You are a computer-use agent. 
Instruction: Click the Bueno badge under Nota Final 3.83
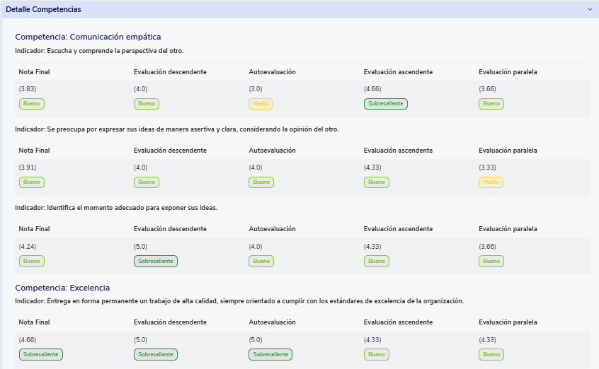31,104
